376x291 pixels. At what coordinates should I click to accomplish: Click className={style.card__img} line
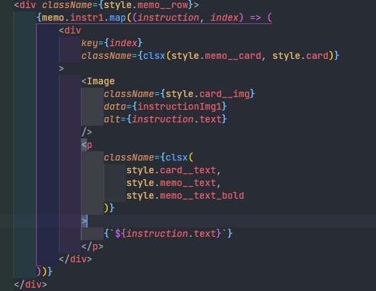click(x=179, y=94)
